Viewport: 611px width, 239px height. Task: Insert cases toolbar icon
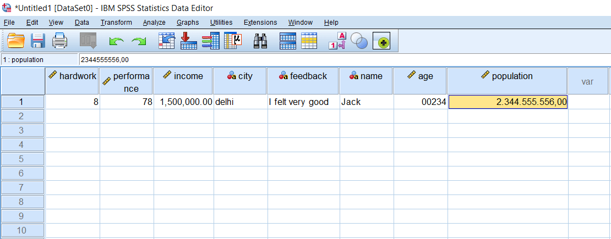(288, 41)
